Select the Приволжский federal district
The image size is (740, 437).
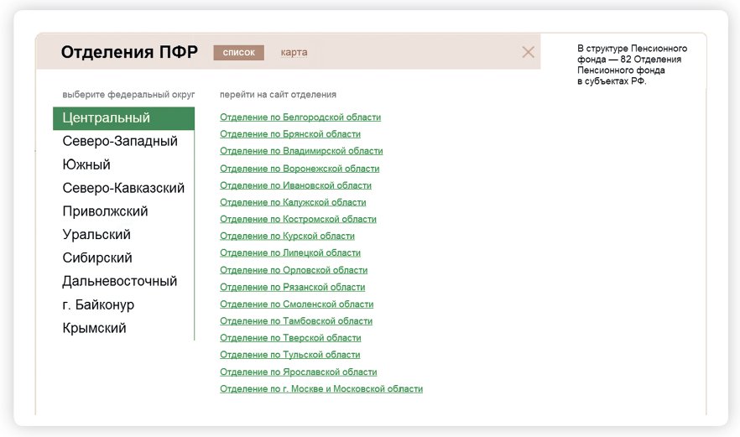(x=105, y=211)
